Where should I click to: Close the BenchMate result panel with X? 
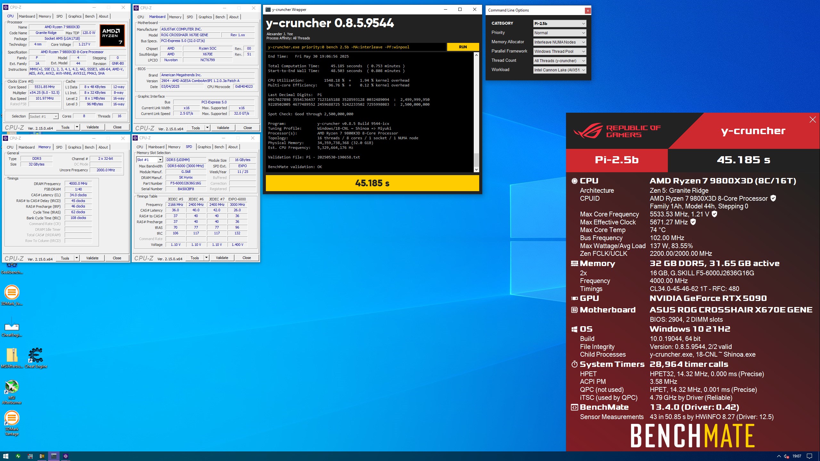coord(813,119)
